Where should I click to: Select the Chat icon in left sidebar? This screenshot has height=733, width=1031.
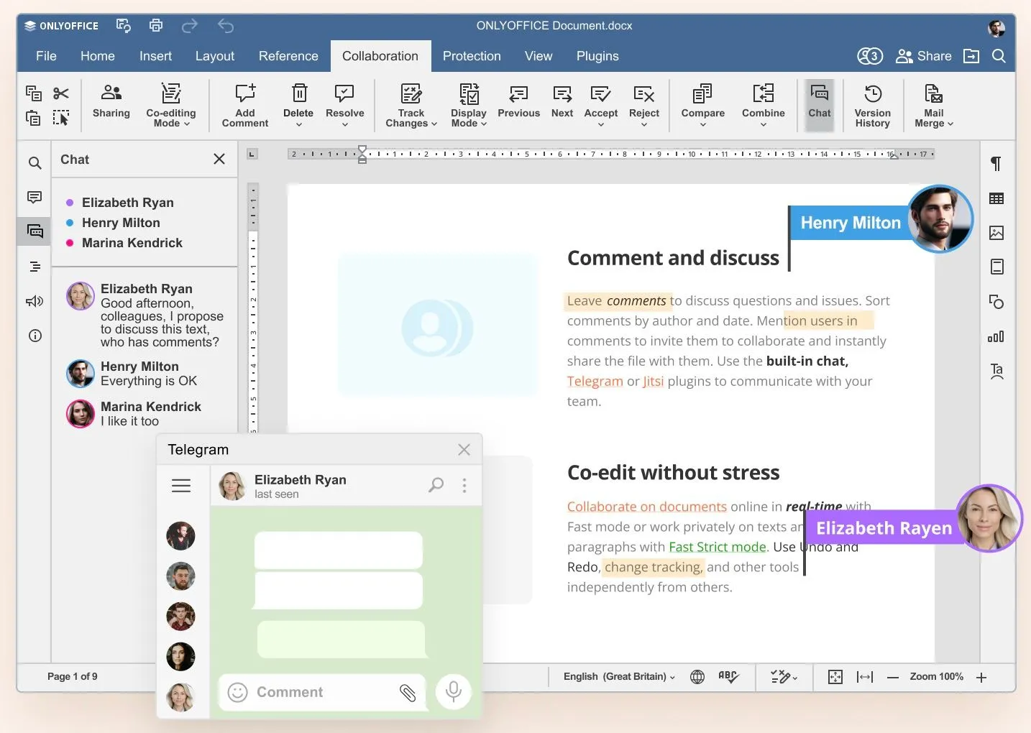[x=35, y=231]
